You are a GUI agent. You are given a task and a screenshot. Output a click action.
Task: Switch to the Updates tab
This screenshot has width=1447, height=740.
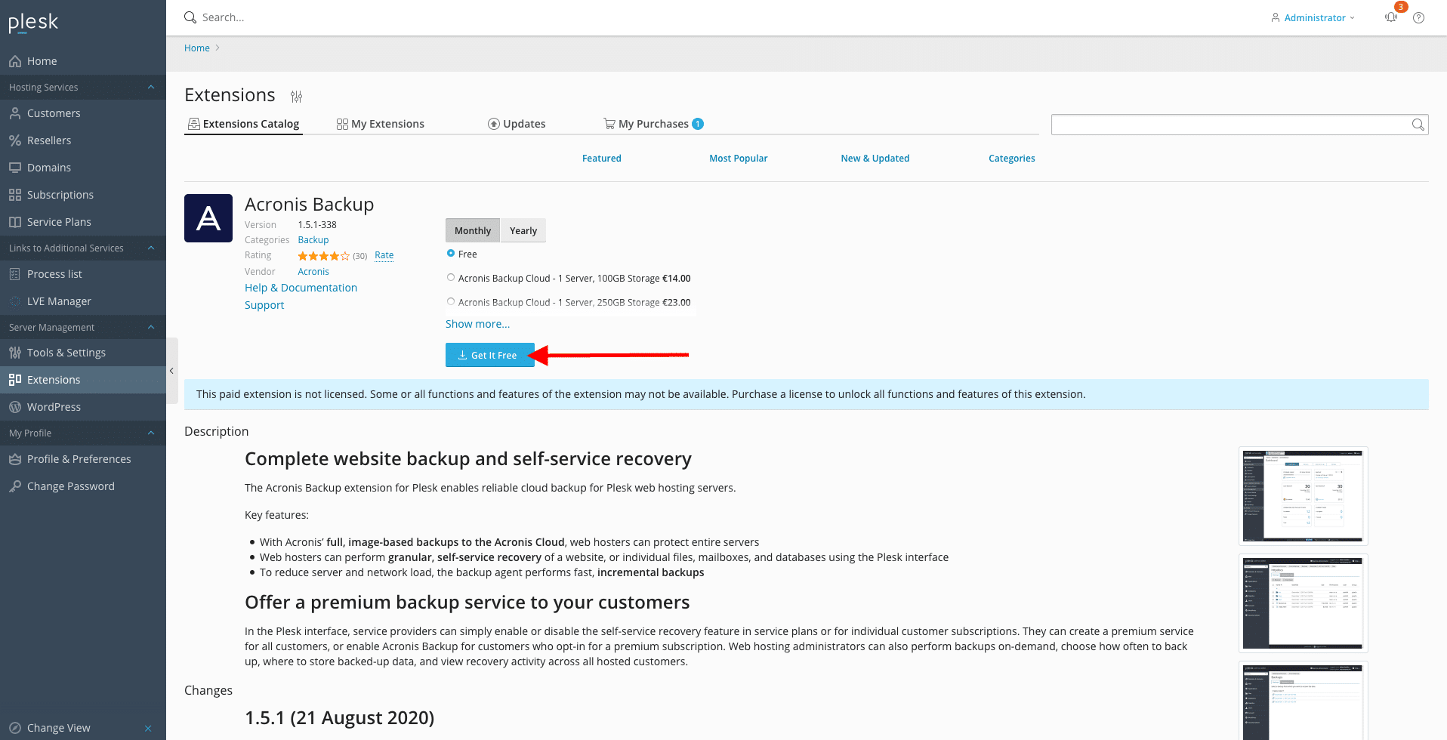coord(517,124)
